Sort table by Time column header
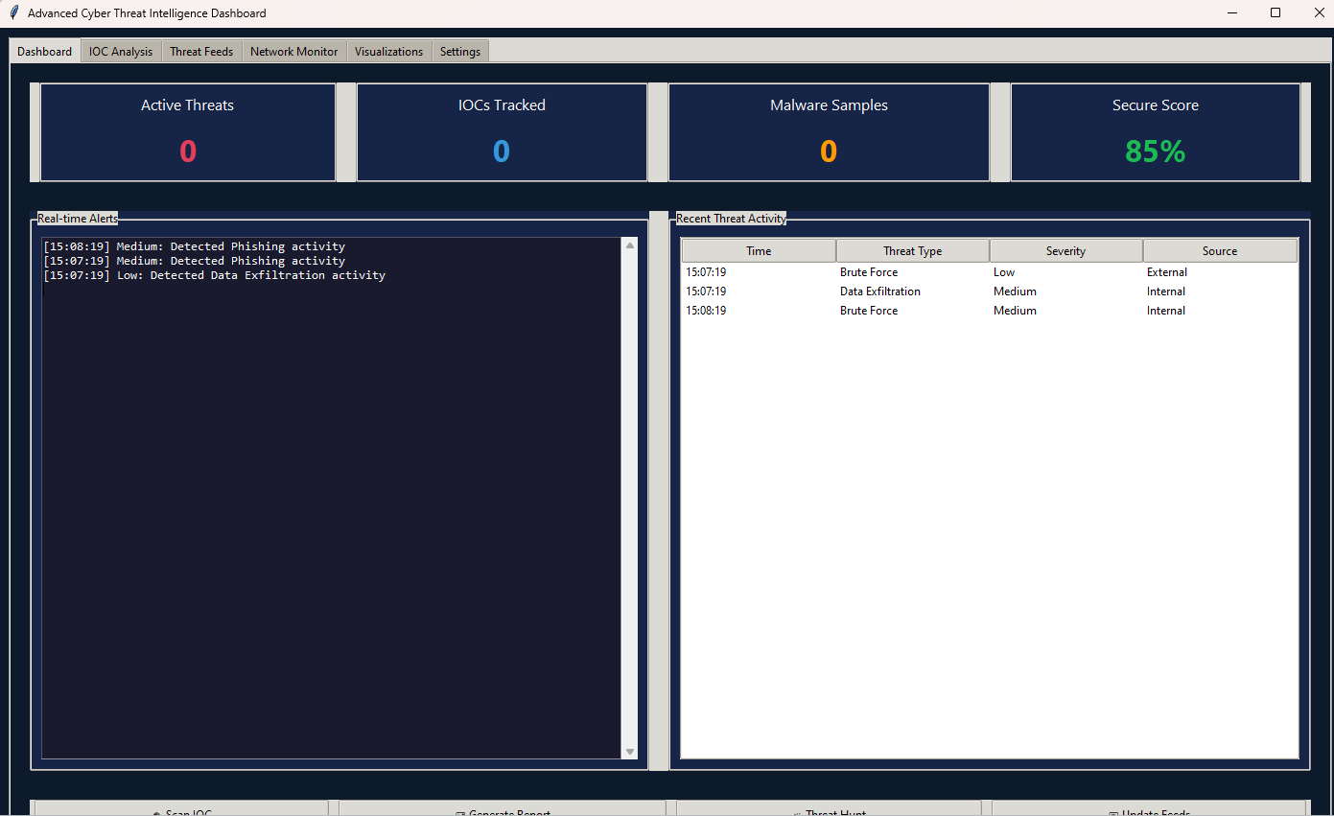The image size is (1334, 816). pos(759,251)
